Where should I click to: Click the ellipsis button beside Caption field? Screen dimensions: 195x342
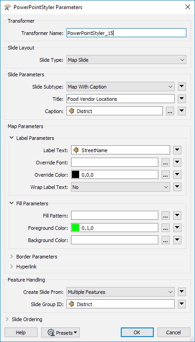coord(170,111)
